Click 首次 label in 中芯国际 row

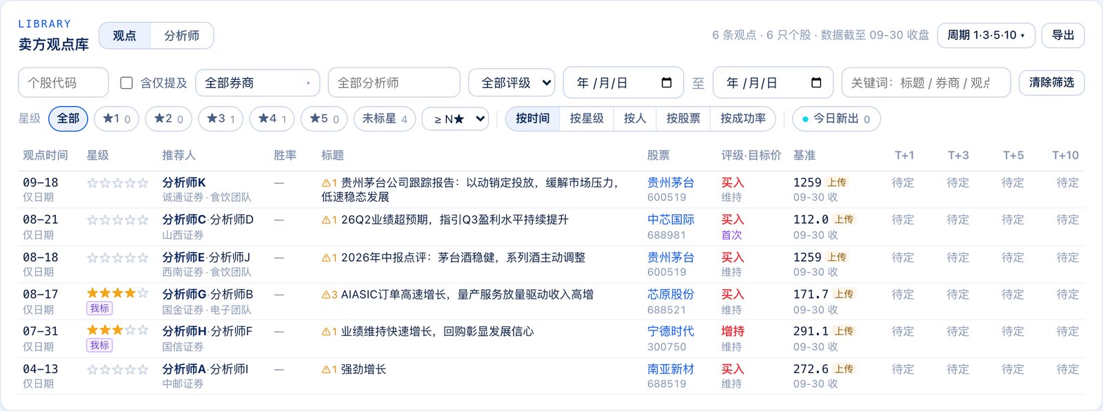pyautogui.click(x=731, y=235)
